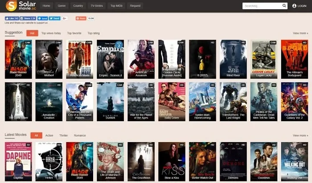Viewport: 312px width, 183px height.
Task: Expand Latest Movies with View more
Action: click(300, 135)
